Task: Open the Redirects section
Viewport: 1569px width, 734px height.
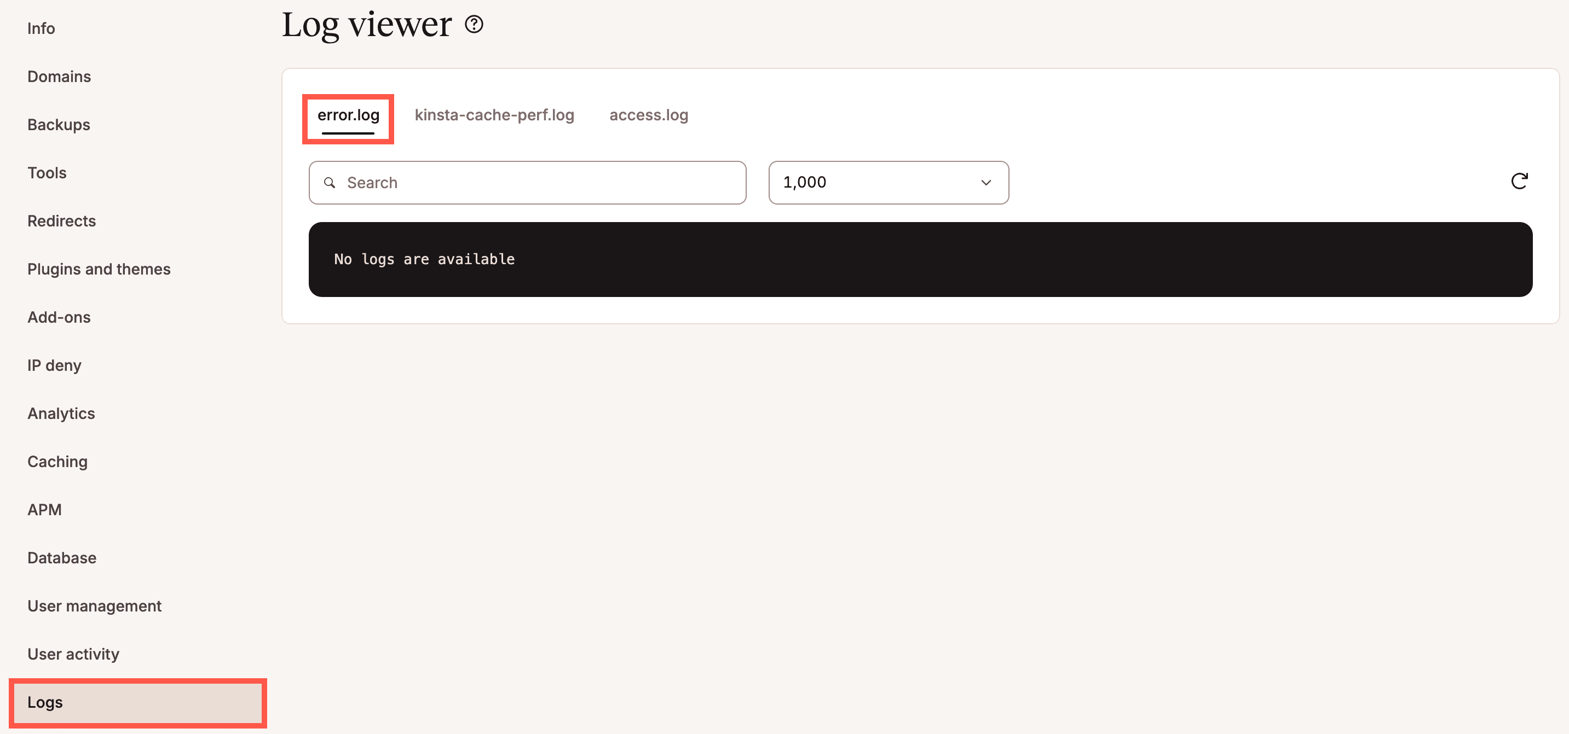Action: tap(61, 220)
